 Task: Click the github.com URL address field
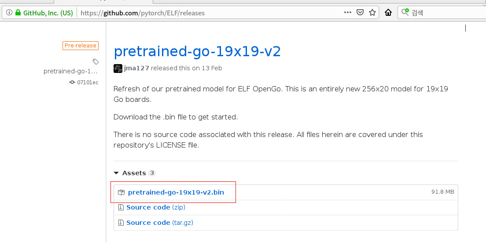(x=211, y=13)
